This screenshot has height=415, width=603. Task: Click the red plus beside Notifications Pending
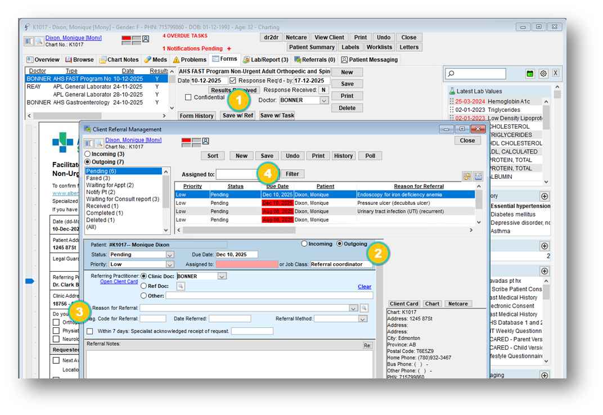click(229, 49)
